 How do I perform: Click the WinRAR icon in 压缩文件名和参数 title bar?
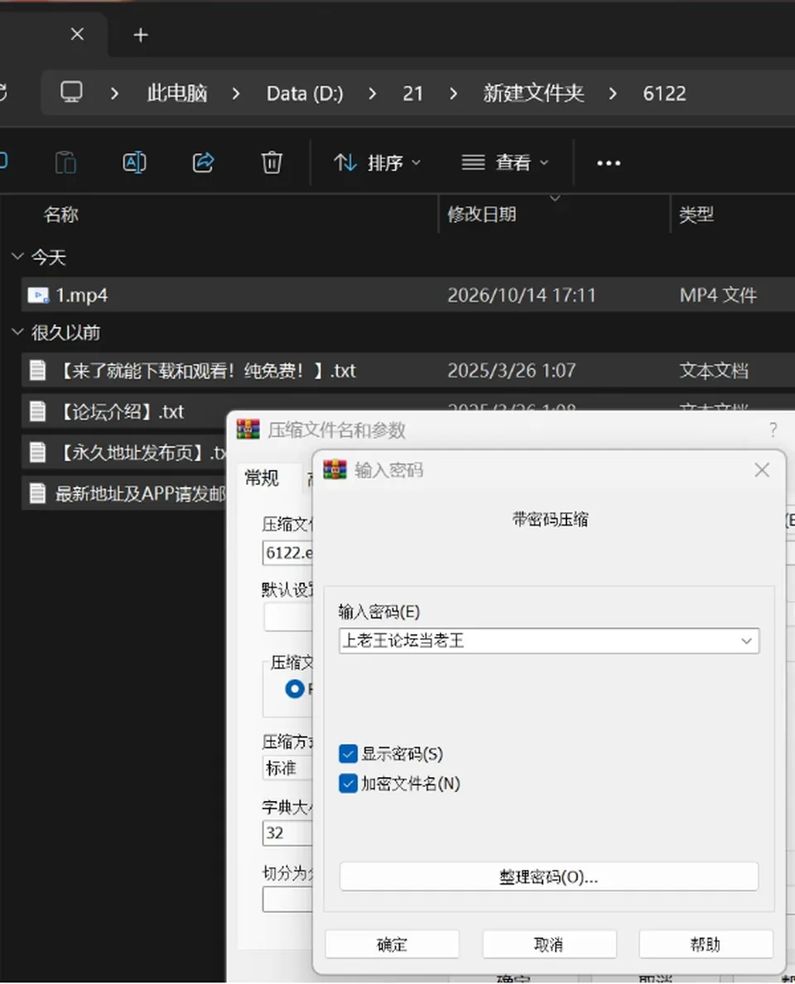(248, 430)
